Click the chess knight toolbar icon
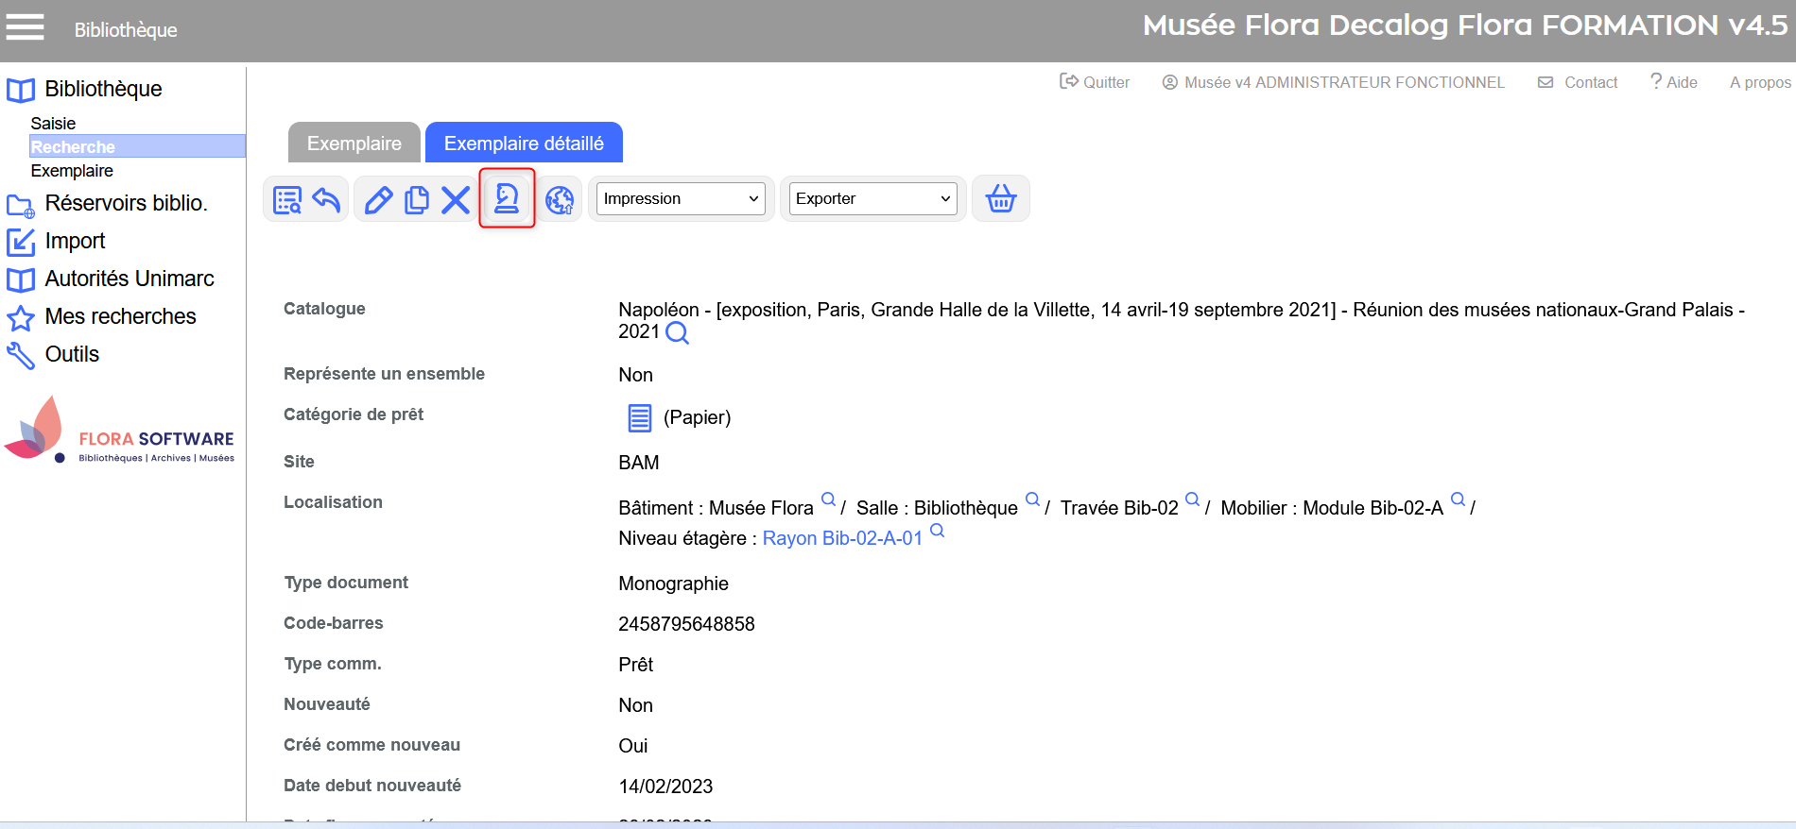The width and height of the screenshot is (1796, 829). pyautogui.click(x=507, y=198)
